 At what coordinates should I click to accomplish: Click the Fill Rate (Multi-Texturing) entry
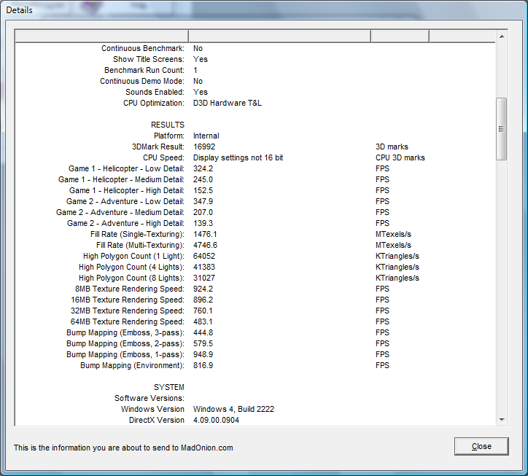point(140,245)
